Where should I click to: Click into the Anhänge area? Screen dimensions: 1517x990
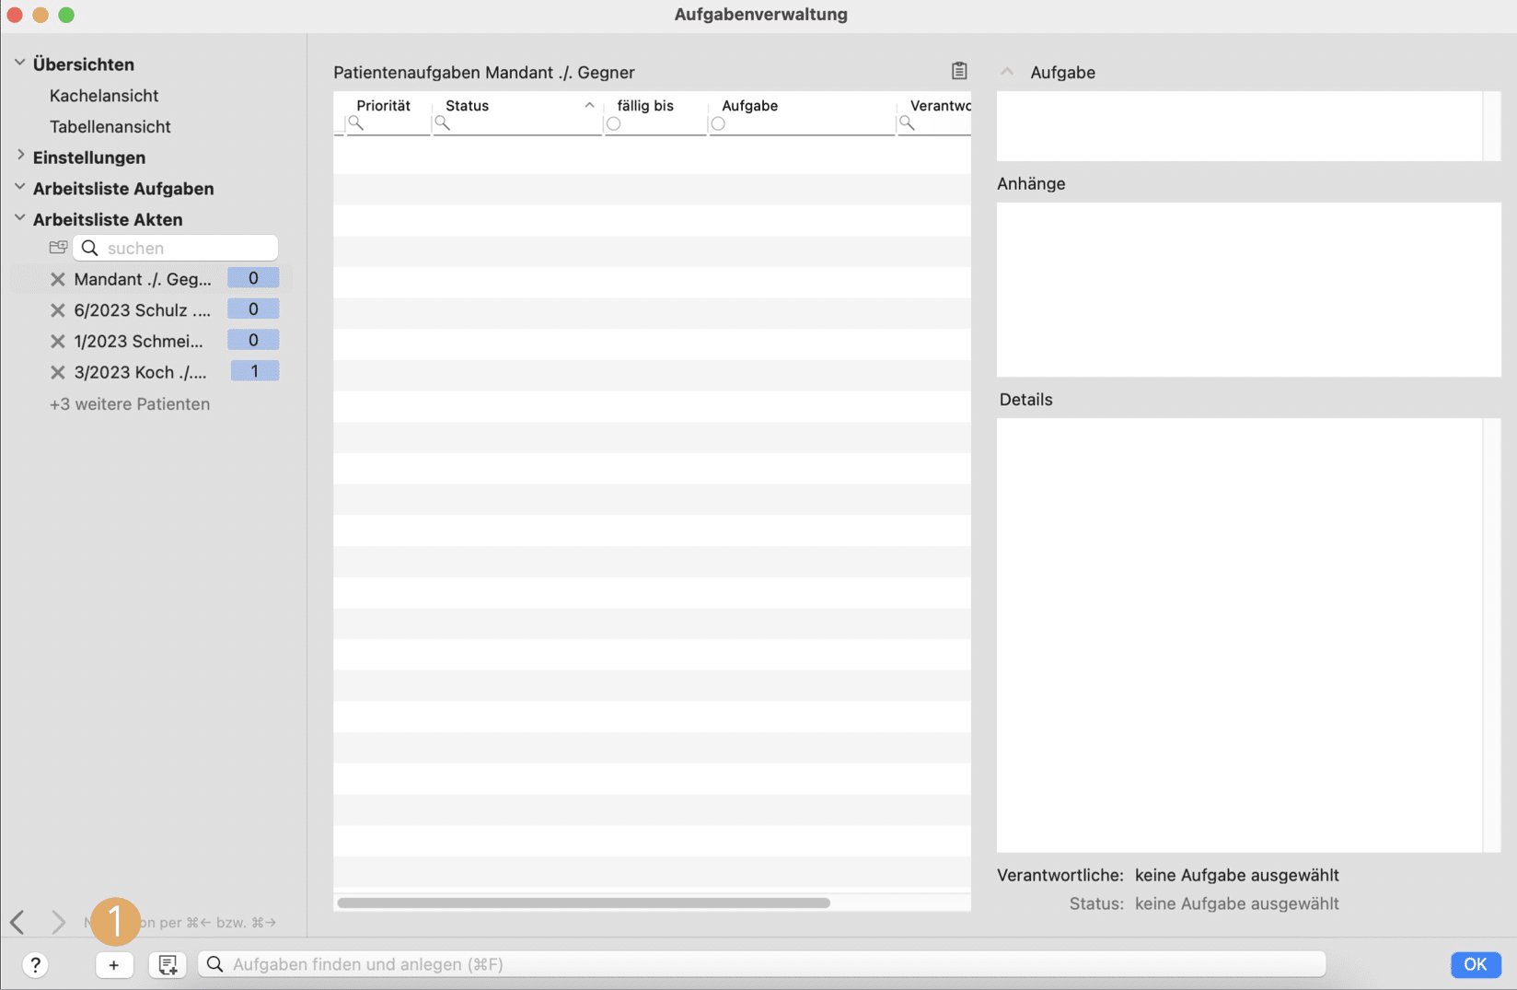[1249, 289]
